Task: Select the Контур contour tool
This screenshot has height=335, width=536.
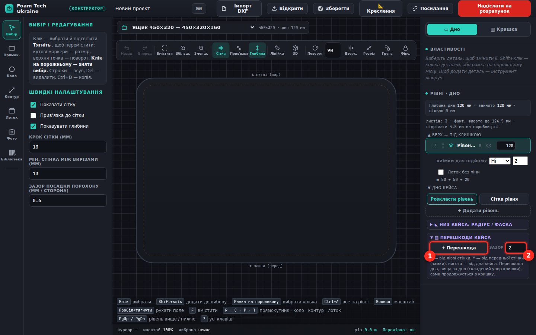Action: click(12, 93)
